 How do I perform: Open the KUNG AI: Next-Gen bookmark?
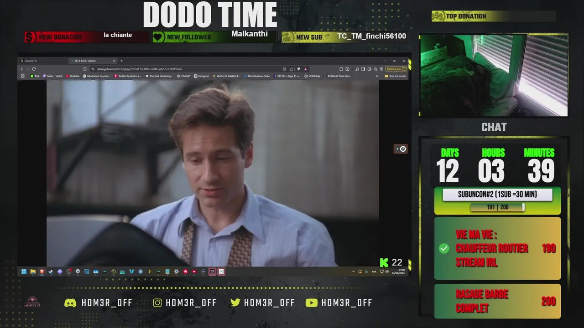[x=337, y=76]
